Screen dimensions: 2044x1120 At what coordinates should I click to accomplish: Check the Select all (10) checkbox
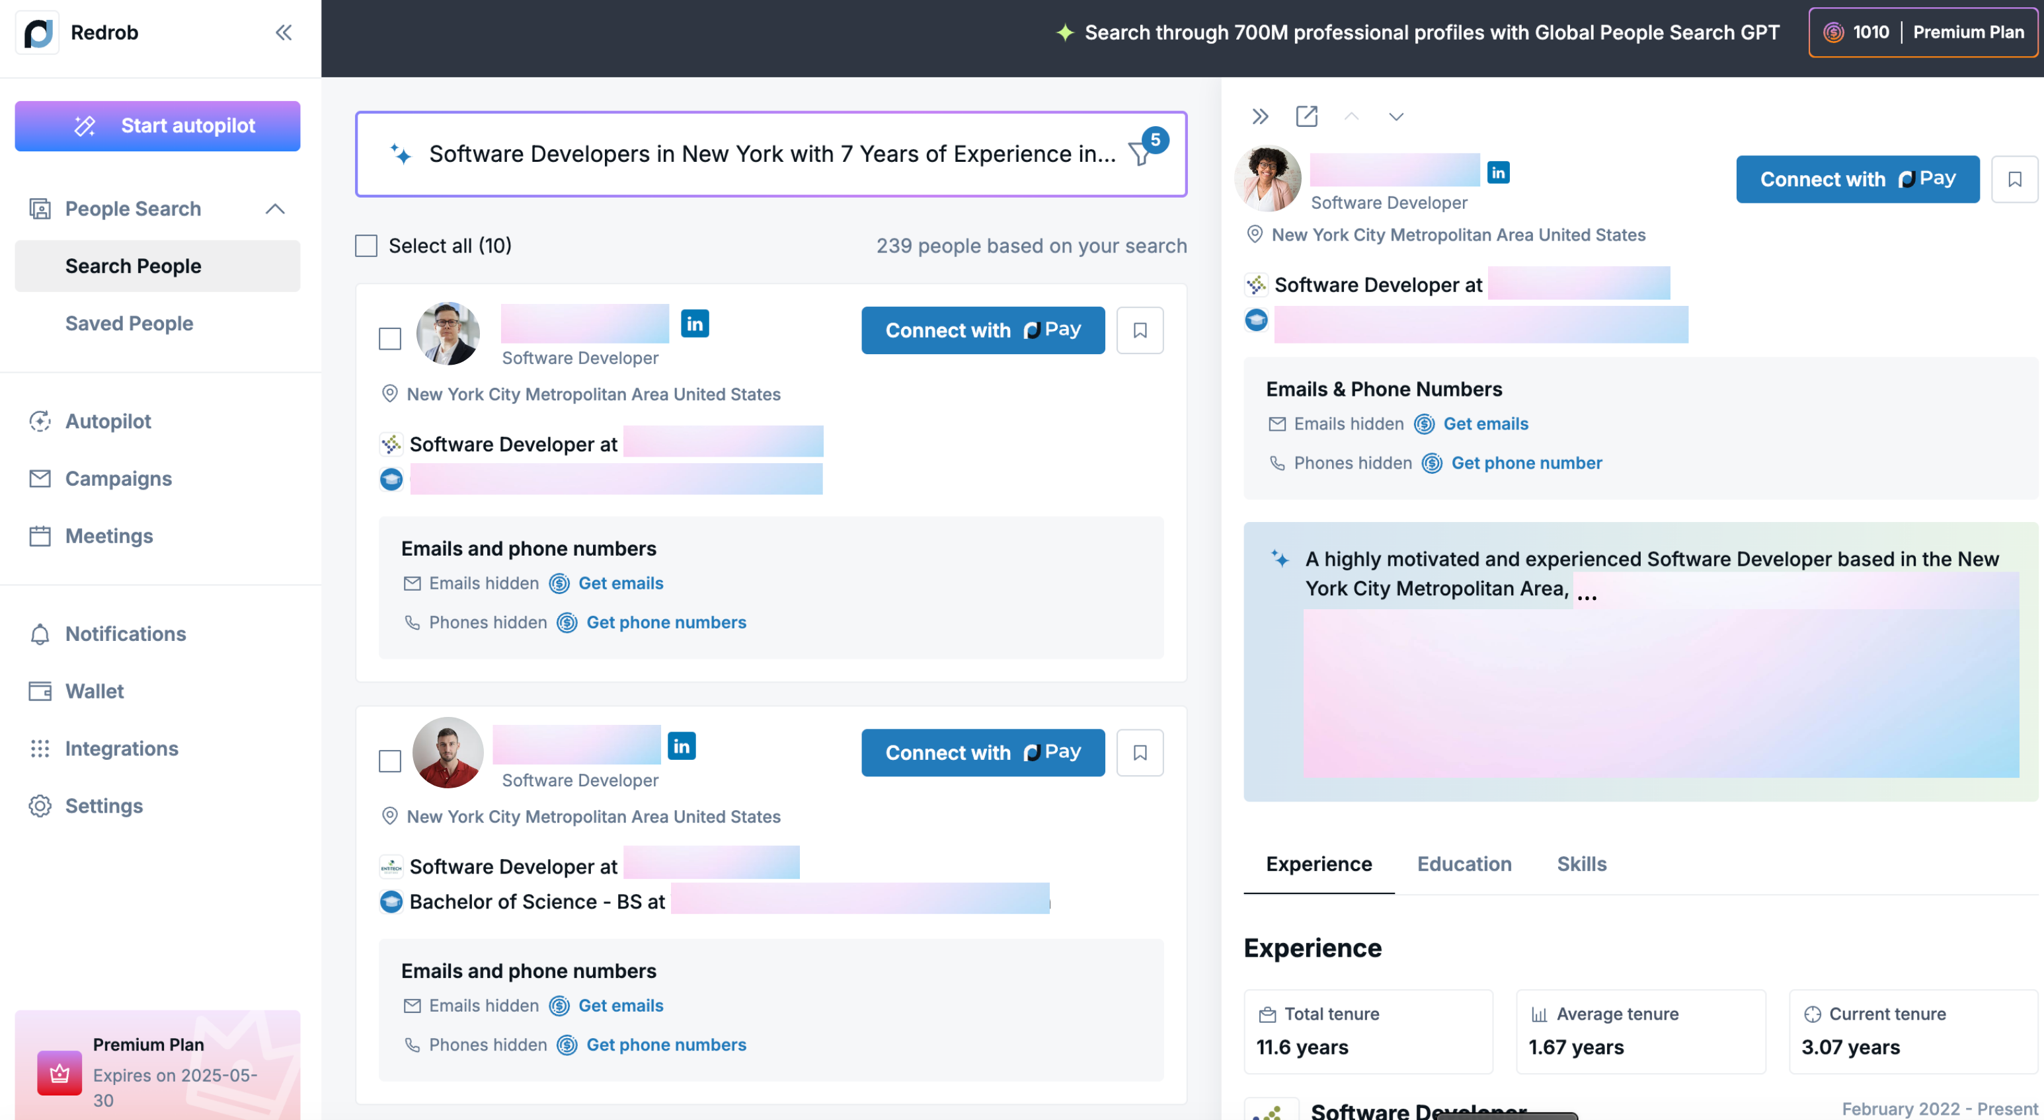[366, 246]
